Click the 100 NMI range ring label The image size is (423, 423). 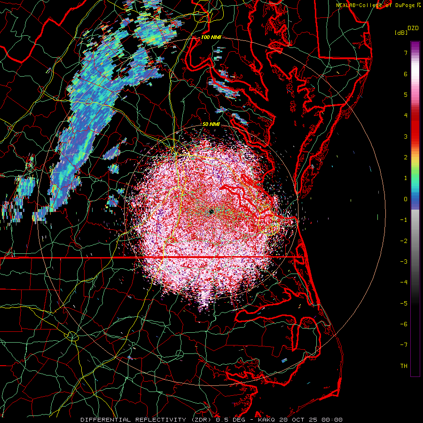point(211,37)
